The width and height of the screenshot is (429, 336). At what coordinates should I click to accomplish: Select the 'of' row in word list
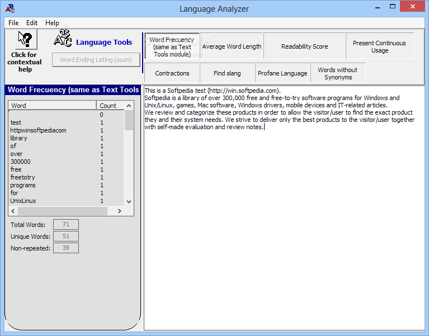tap(67, 146)
